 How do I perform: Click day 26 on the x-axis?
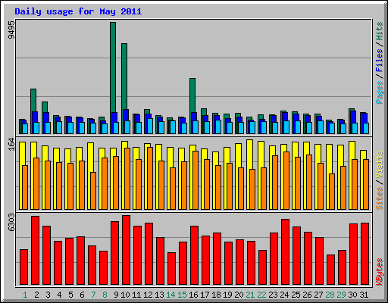pos(307,295)
